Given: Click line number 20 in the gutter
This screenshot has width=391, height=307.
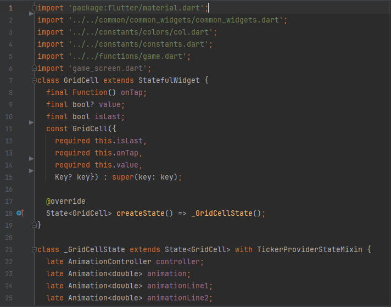Looking at the screenshot, I should click(x=9, y=238).
